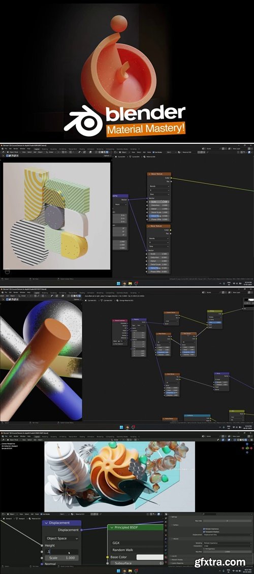The width and height of the screenshot is (254, 574).
Task: Open Point type dropdown on Mapping node
Action: (120, 205)
